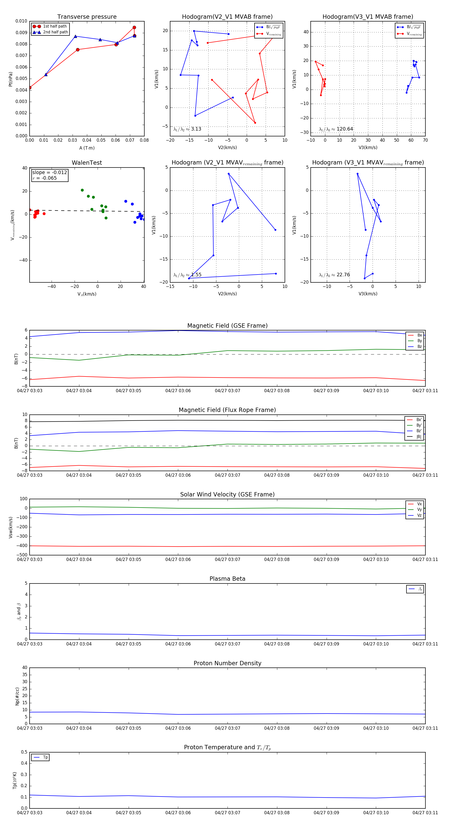Click the "Solar Wind Velocity (GSE Frame)" title
This screenshot has width=455, height=835.
(x=227, y=494)
